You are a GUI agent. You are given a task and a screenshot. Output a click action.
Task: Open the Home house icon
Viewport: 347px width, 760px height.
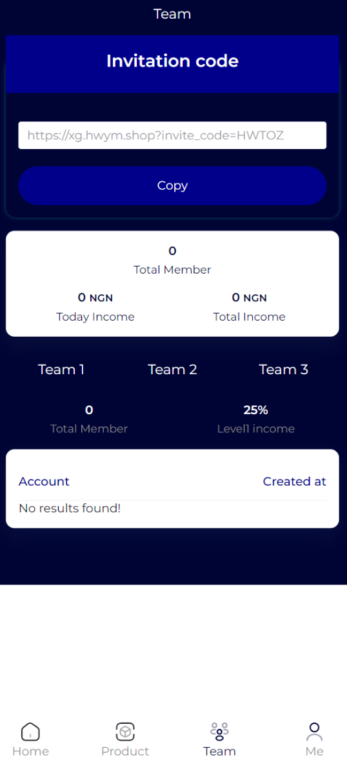coord(30,732)
